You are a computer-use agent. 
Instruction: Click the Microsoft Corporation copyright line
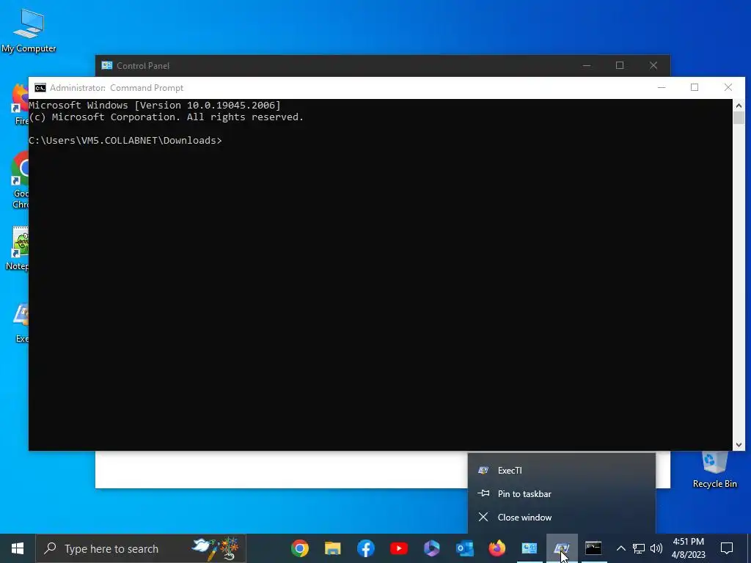tap(166, 117)
